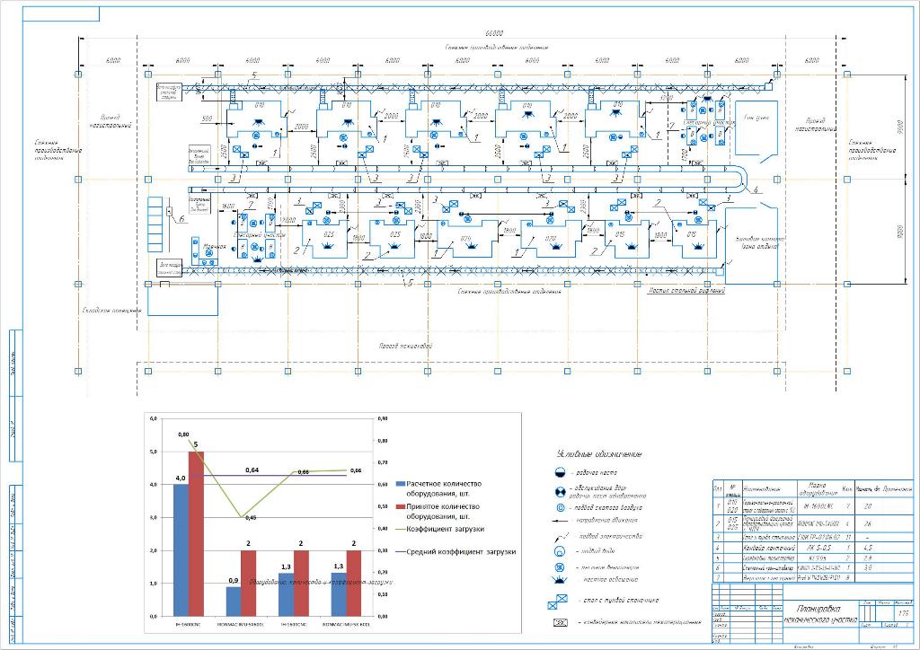Select the 'Моечная' label on the floor plan
Image resolution: width=920 pixels, height=650 pixels.
tap(214, 247)
